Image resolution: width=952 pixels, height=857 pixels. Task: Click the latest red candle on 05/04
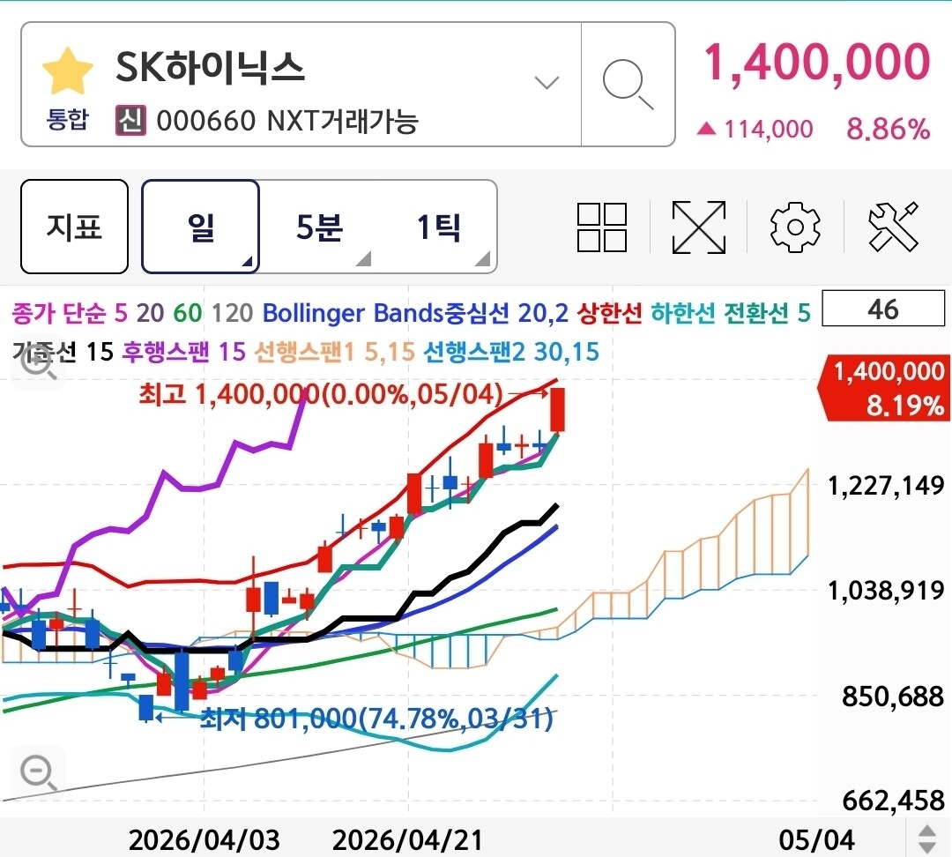click(x=557, y=410)
